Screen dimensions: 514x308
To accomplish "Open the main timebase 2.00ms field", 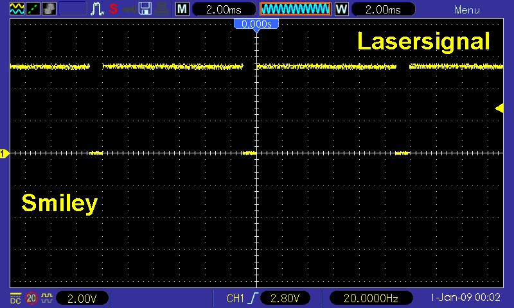I will [x=222, y=9].
